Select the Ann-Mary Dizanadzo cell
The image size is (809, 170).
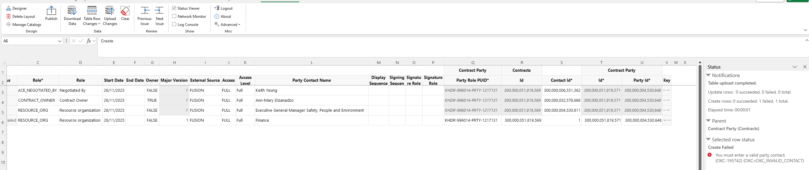311,100
